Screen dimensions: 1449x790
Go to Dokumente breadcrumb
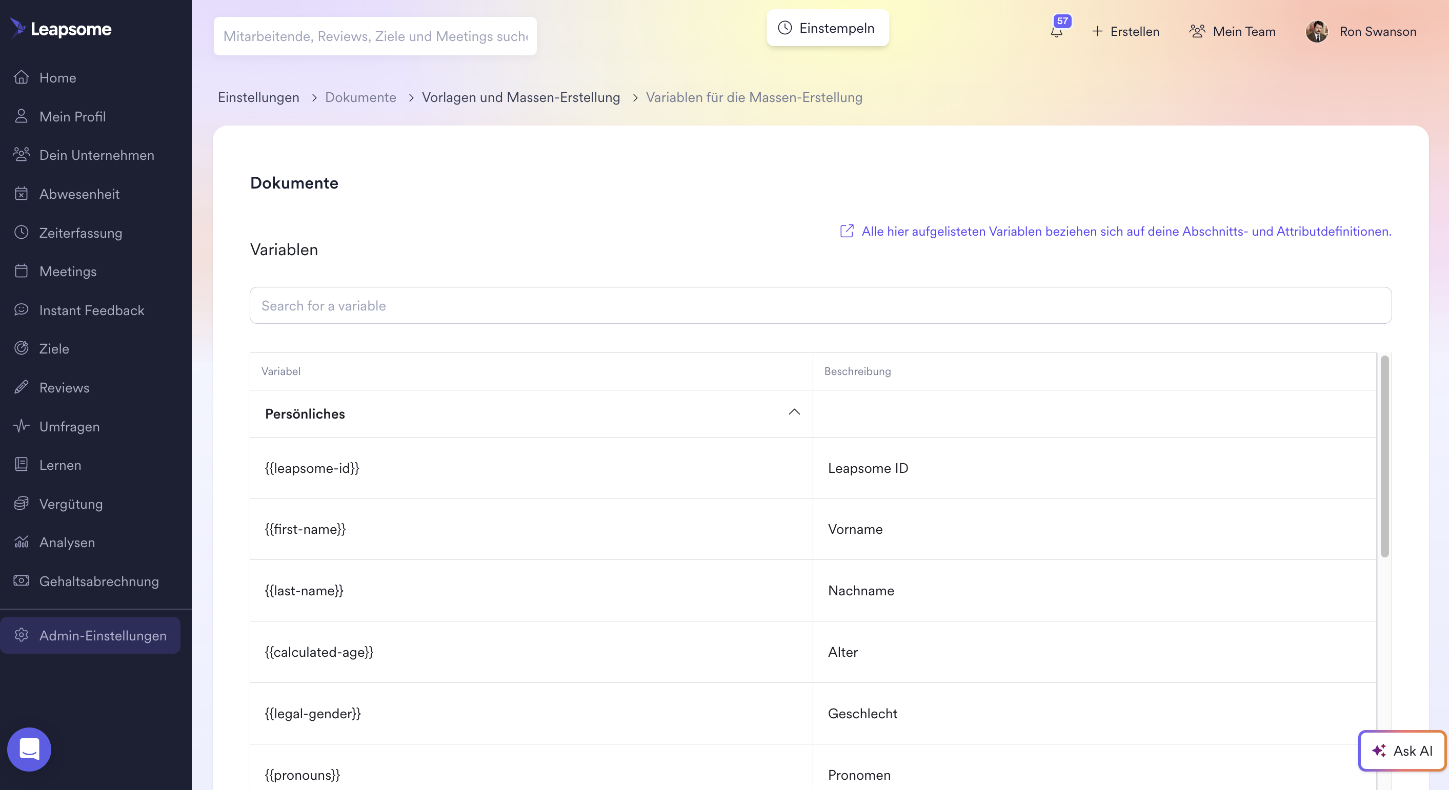tap(360, 97)
